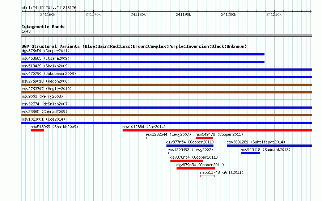The width and height of the screenshot is (322, 201).
Task: Select the blue bar under esv3891281
Action: [x=270, y=146]
